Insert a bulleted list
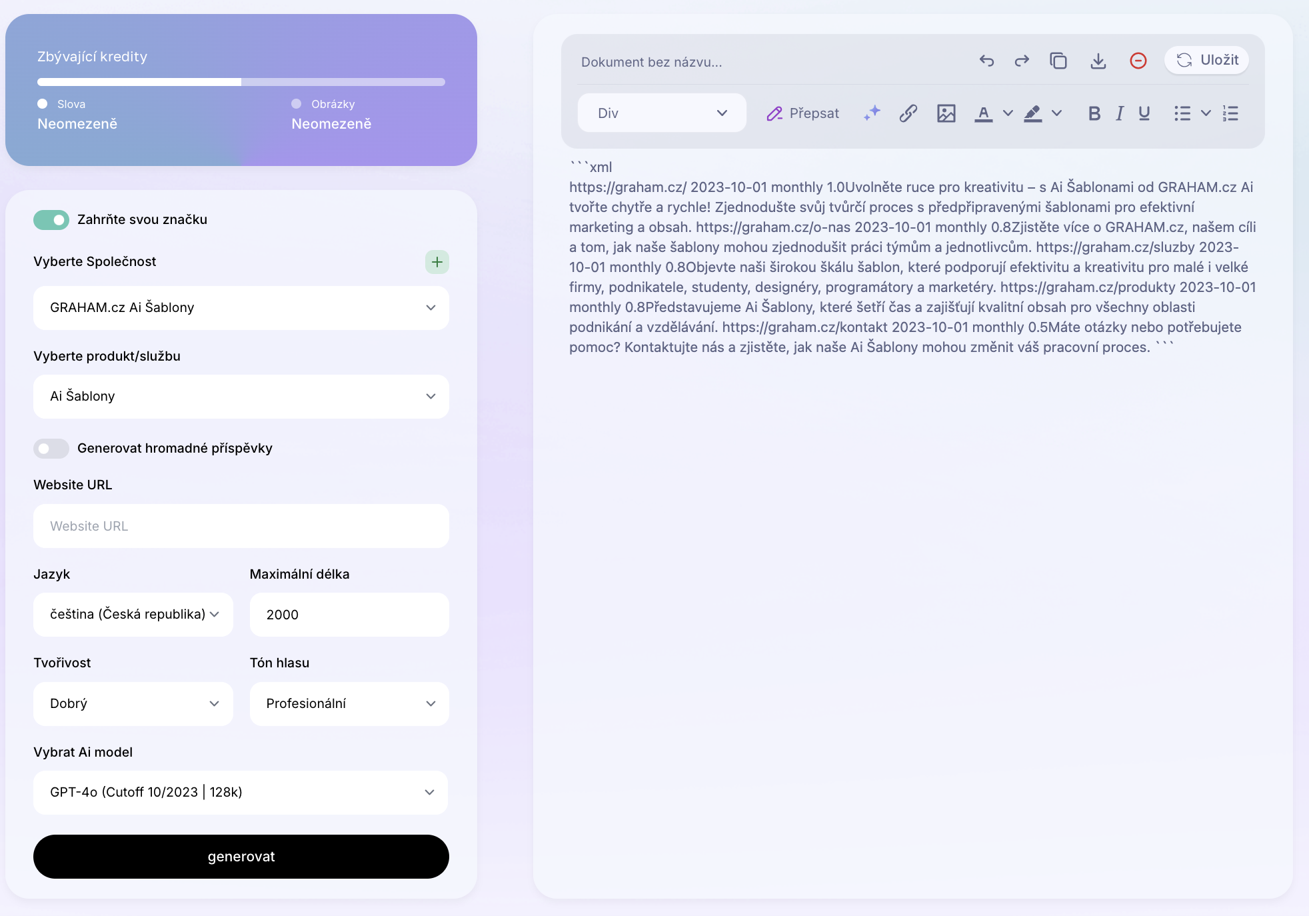This screenshot has width=1309, height=916. click(x=1182, y=113)
